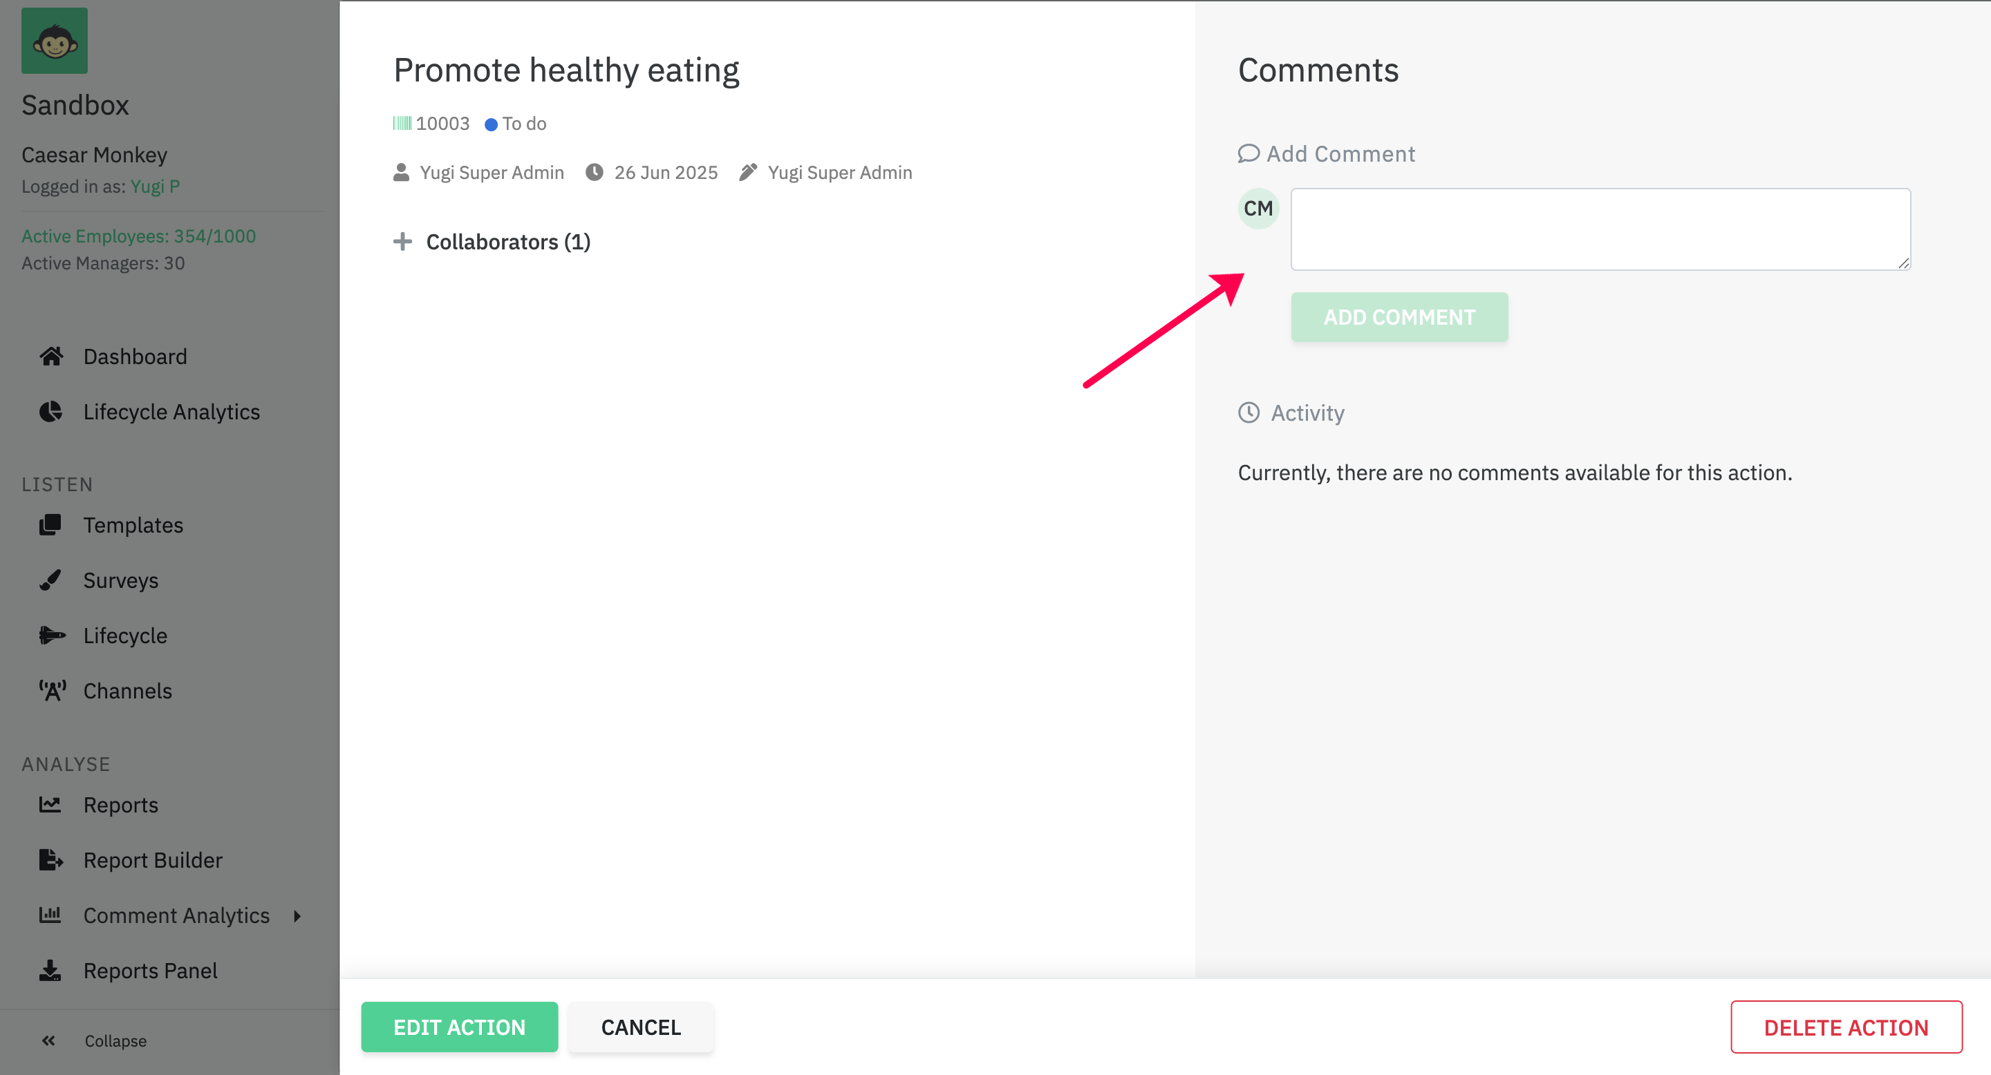1991x1075 pixels.
Task: Click the Reports Panel download icon
Action: click(51, 970)
